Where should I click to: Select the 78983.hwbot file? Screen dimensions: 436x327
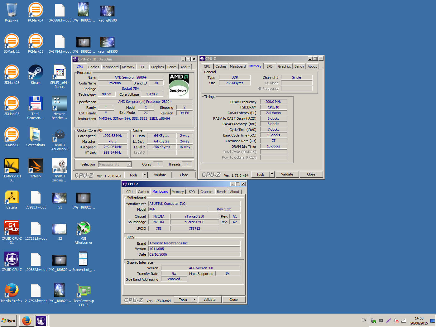pyautogui.click(x=36, y=200)
